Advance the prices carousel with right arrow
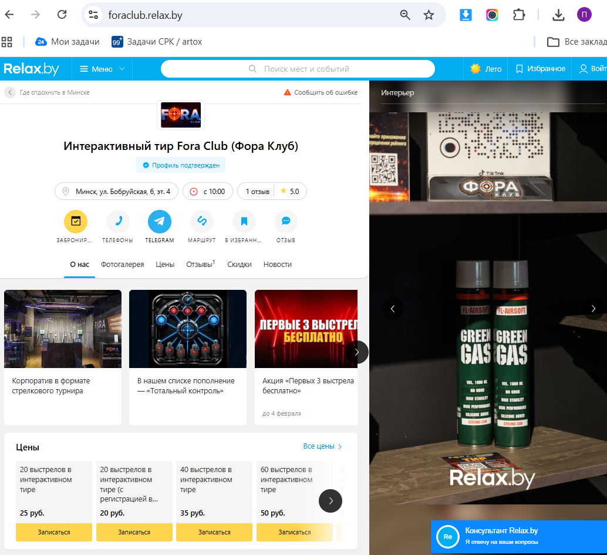This screenshot has height=555, width=607. point(331,501)
